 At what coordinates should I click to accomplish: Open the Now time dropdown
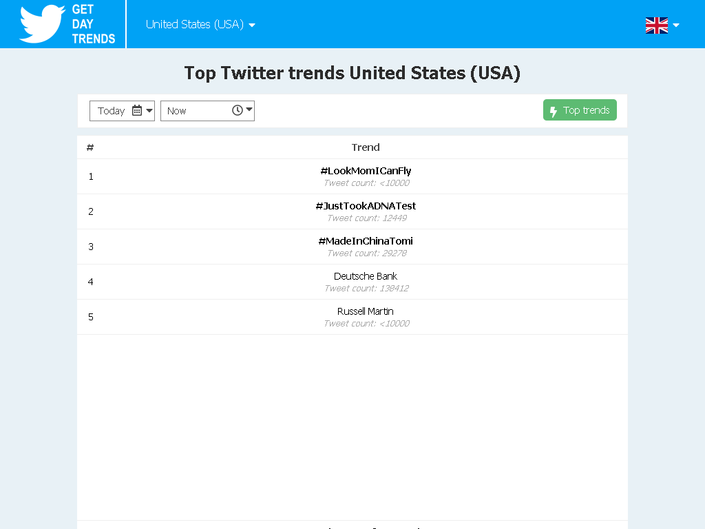coord(207,111)
